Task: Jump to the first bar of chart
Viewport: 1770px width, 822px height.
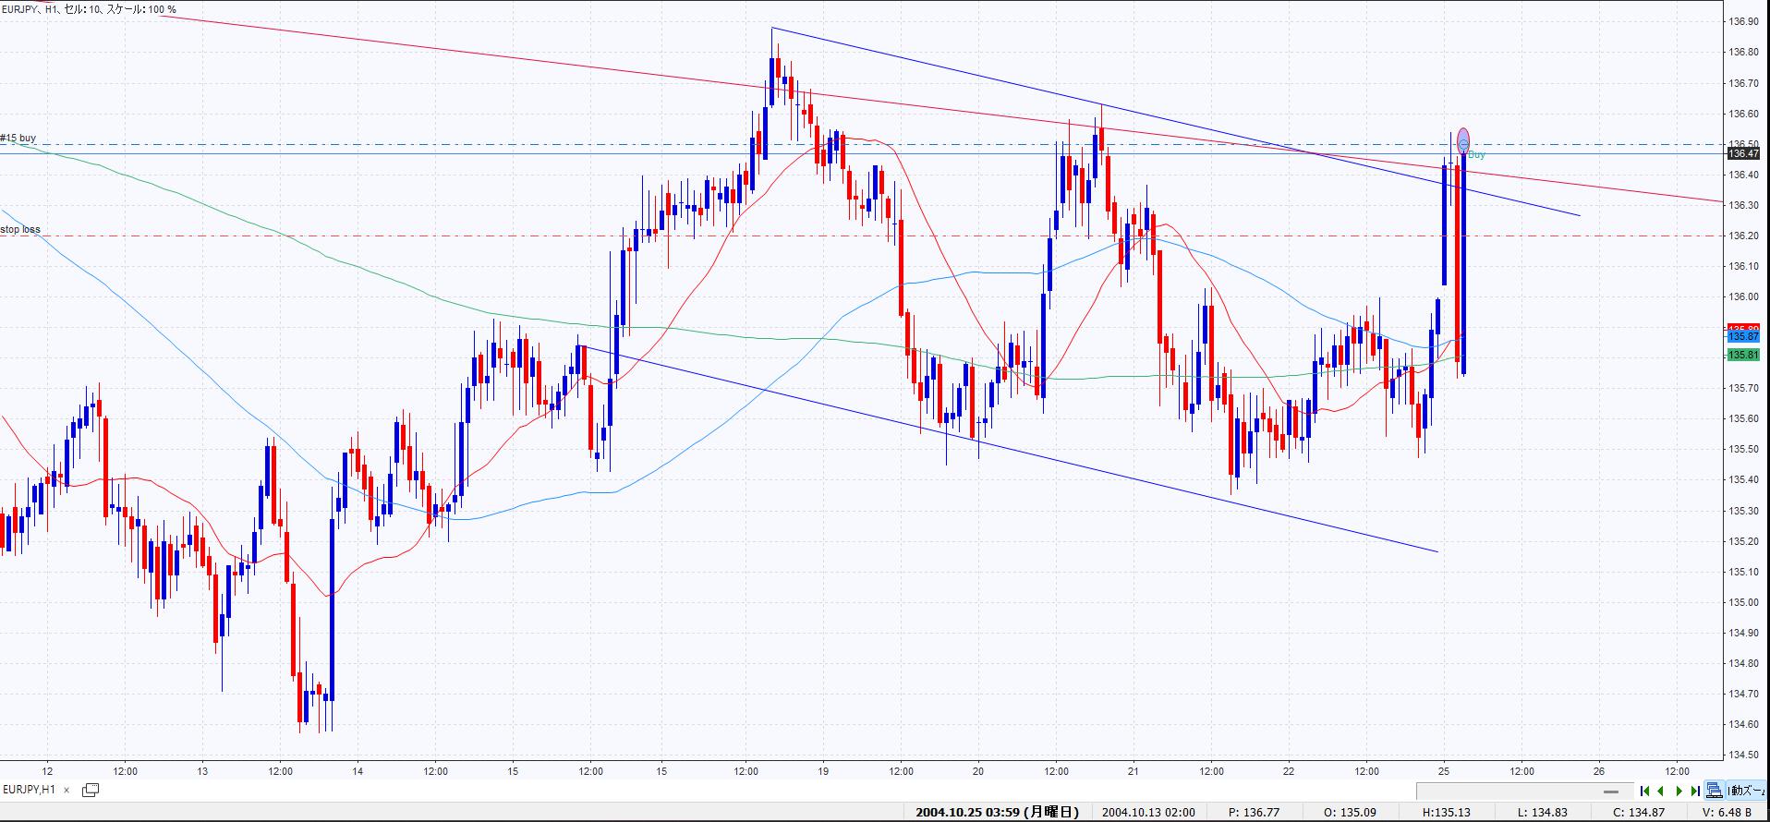Action: (x=1644, y=791)
